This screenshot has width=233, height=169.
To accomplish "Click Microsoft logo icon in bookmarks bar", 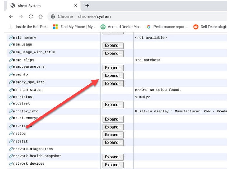I will [x=55, y=27].
